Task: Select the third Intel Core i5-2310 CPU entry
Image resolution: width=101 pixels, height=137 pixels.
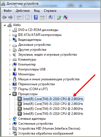Action: click(x=53, y=109)
